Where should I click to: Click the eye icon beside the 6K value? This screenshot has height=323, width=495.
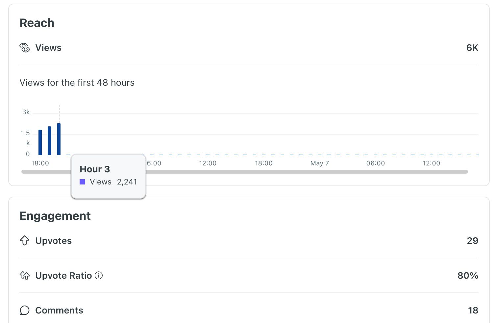point(25,48)
